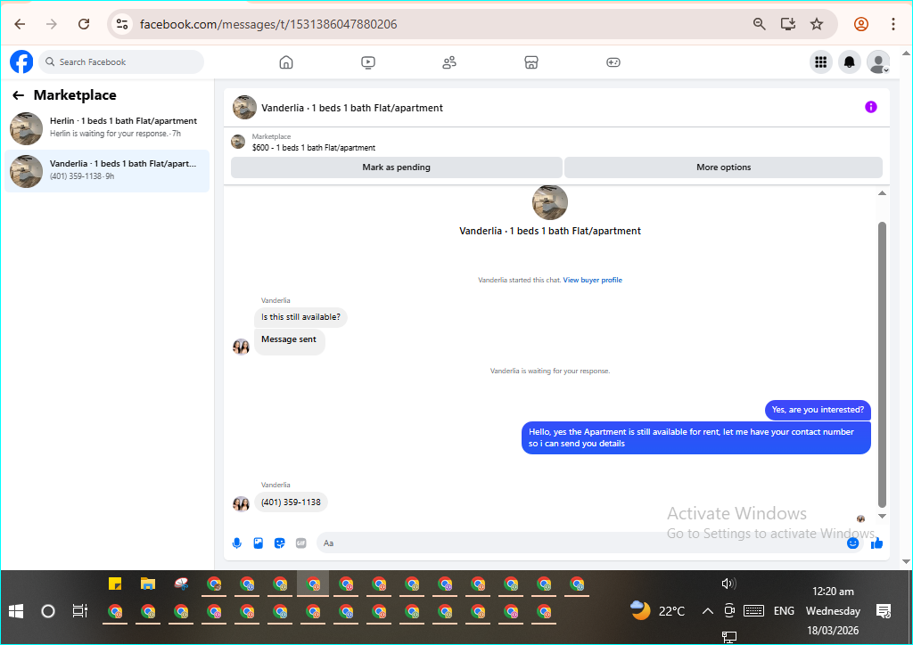Select the Vanderlia conversation in list
Viewport: 913px width, 645px height.
107,171
